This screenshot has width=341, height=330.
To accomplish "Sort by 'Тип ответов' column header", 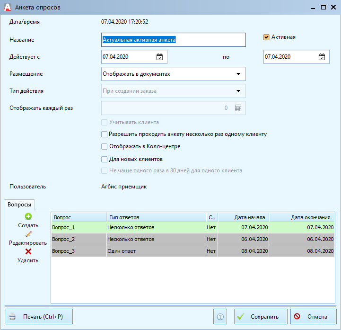I will (157, 217).
